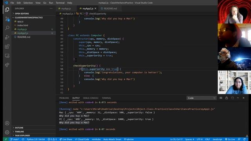Close the myApp2.js tab
This screenshot has width=251, height=141.
(96, 9)
